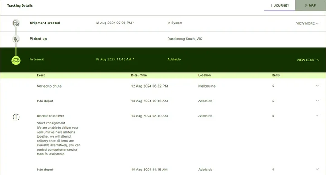Click the Tracking Details heading
326x175 pixels.
click(20, 5)
